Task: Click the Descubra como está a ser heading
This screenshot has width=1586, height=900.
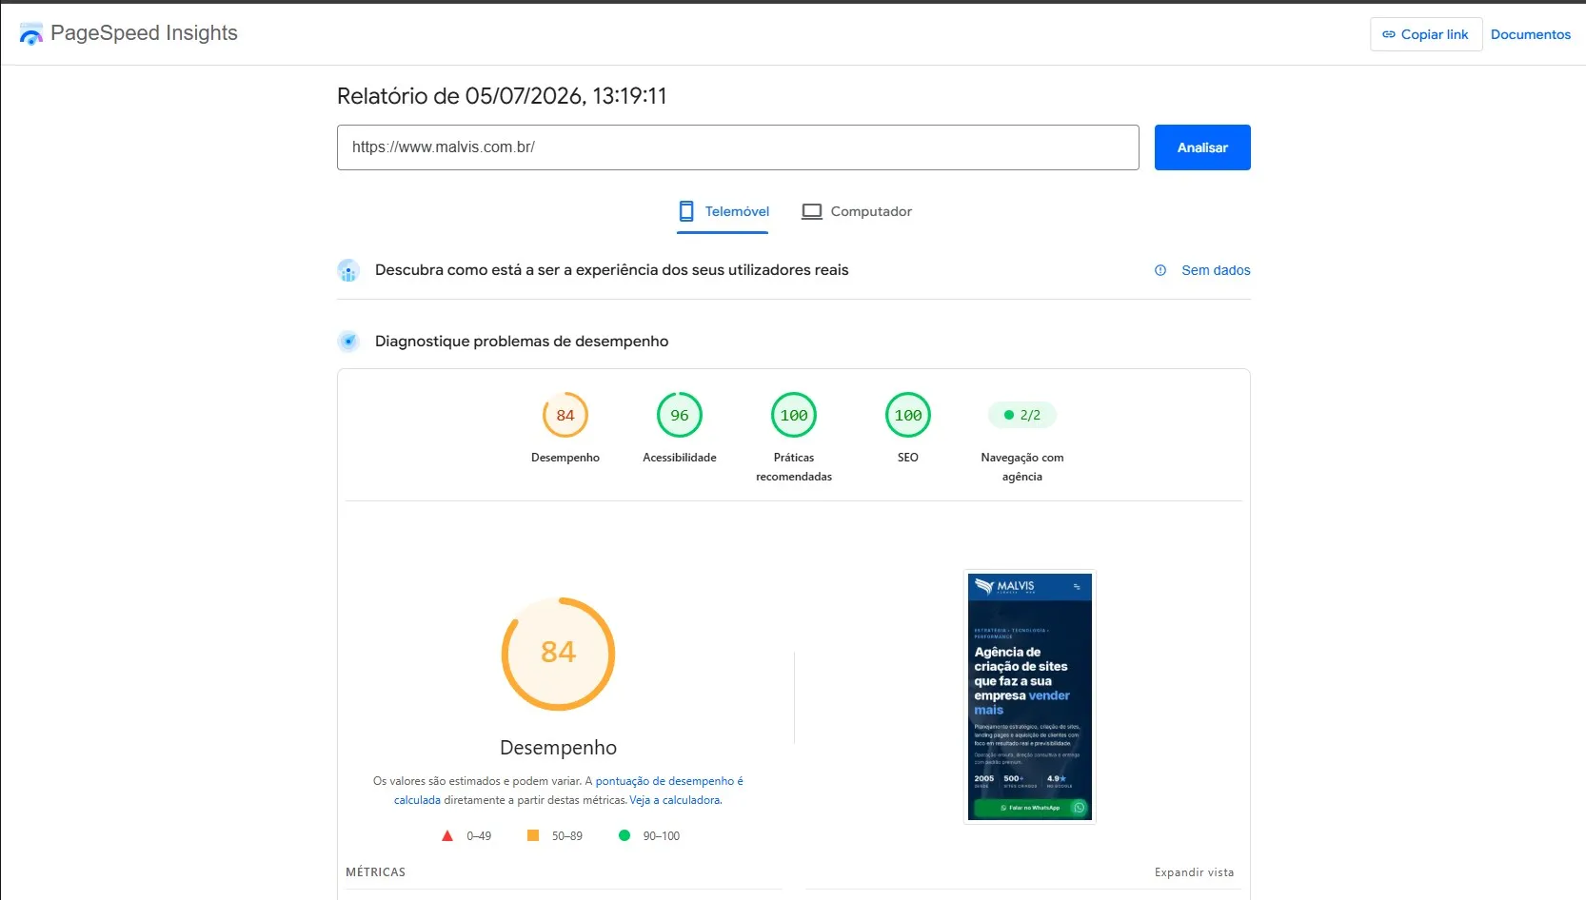Action: pos(612,270)
